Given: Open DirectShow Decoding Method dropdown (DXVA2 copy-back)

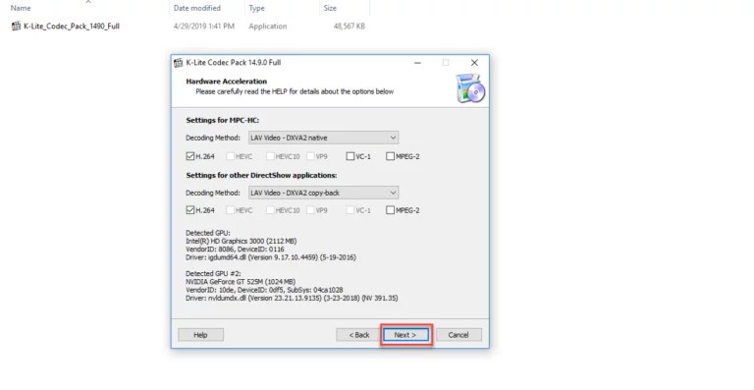Looking at the screenshot, I should 323,193.
